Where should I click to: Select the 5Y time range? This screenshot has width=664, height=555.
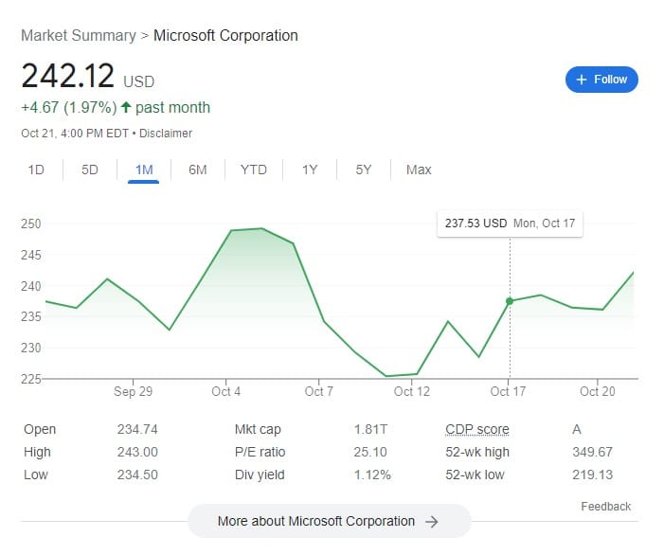coord(364,170)
